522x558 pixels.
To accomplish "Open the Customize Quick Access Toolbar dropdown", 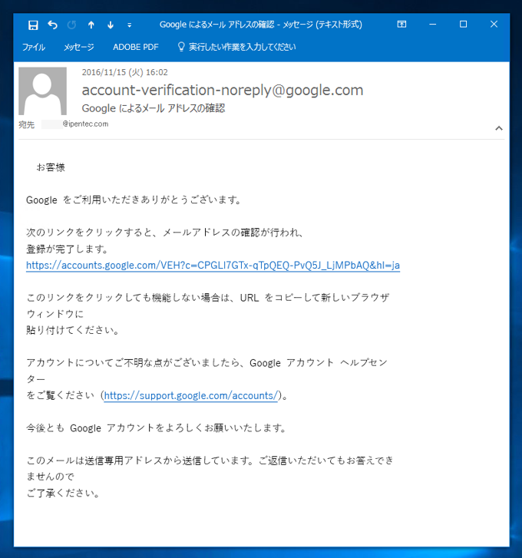I will 130,25.
